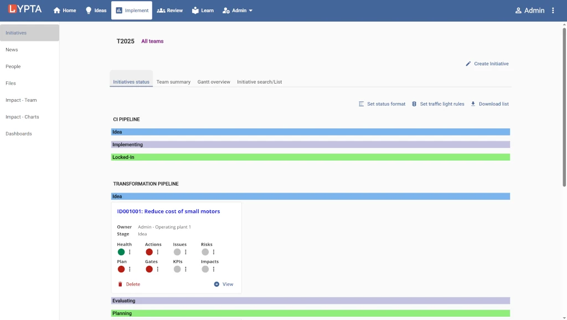
Task: Click the Admin gear-person icon
Action: click(x=226, y=11)
